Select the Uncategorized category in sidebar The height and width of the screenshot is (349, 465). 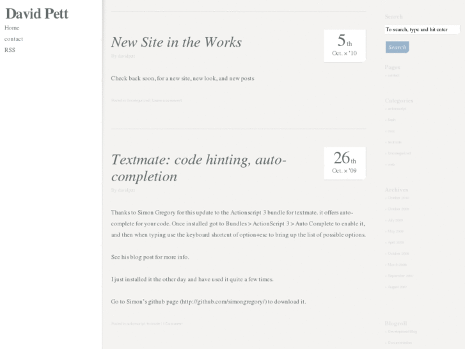tap(399, 153)
